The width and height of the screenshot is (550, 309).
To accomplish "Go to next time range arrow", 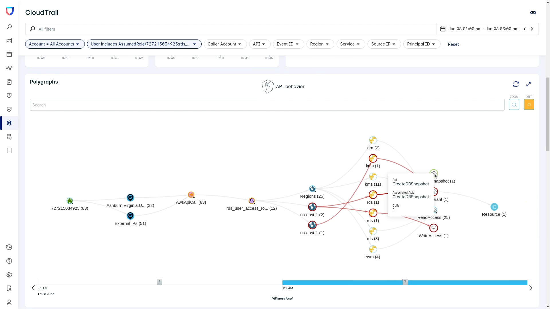I will click(x=532, y=29).
